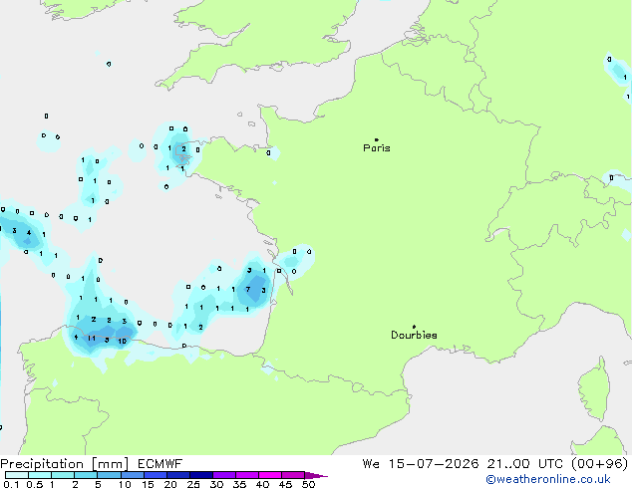This screenshot has width=632, height=488.
Task: Click the 'Precipitation [mm]' title text
Action: [65, 464]
